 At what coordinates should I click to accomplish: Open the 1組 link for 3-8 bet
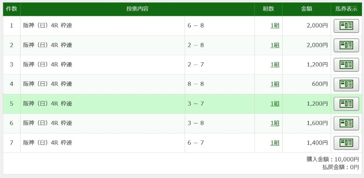(275, 123)
